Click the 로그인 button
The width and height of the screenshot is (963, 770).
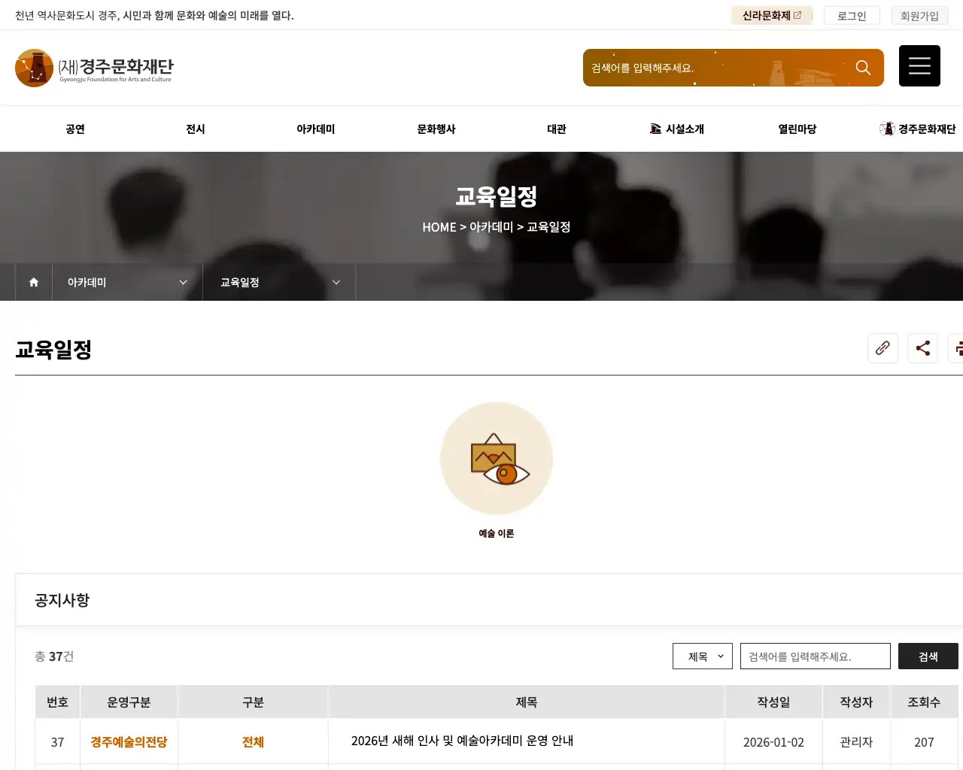click(851, 15)
